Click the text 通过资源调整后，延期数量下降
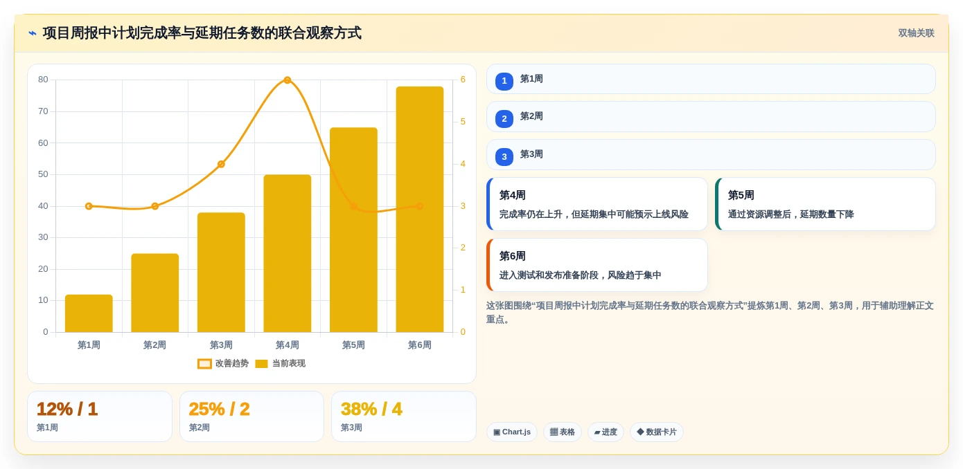 coord(790,214)
